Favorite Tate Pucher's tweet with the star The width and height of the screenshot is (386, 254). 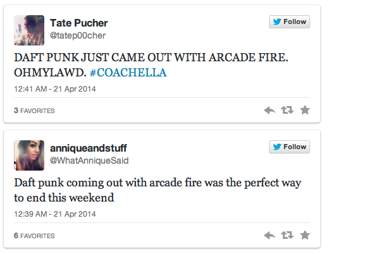(304, 111)
